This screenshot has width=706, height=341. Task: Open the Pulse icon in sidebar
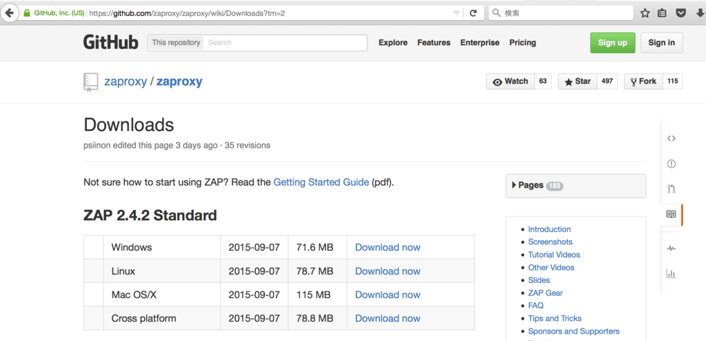pos(672,248)
